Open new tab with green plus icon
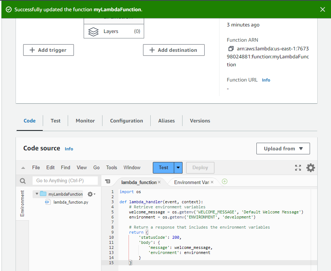This screenshot has height=271, width=331. pyautogui.click(x=225, y=182)
